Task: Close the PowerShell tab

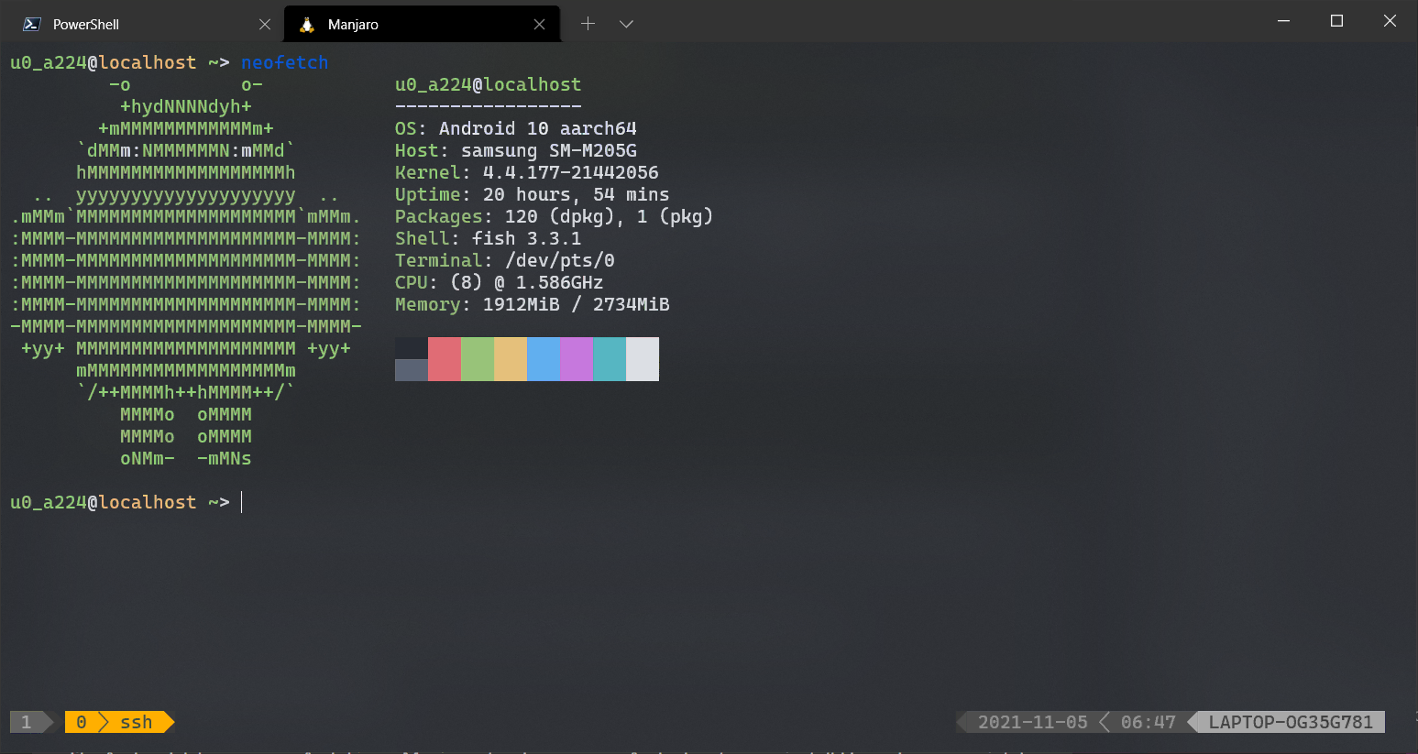Action: pyautogui.click(x=265, y=25)
